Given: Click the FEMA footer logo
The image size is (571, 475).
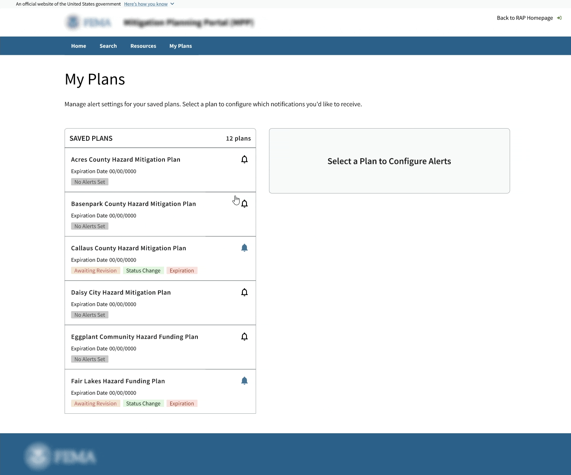Looking at the screenshot, I should pos(61,456).
